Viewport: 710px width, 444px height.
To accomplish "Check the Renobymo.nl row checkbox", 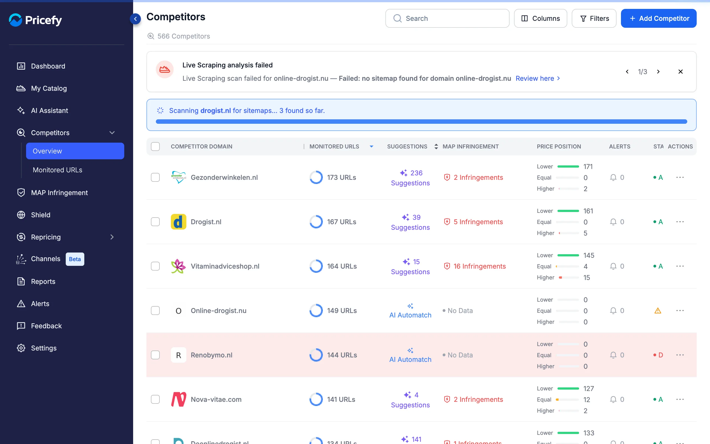I will pyautogui.click(x=155, y=355).
